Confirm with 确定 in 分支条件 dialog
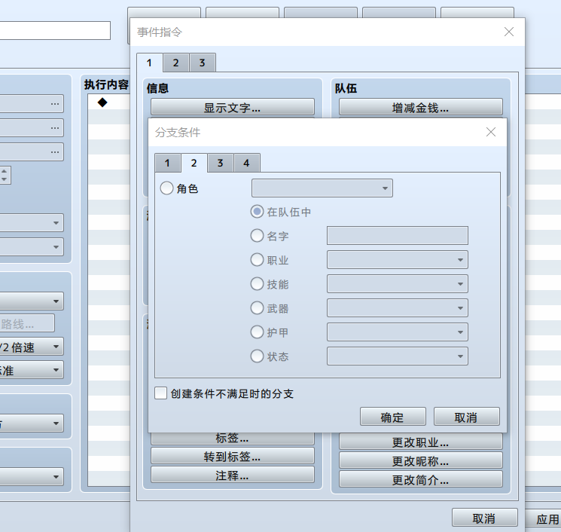Image resolution: width=561 pixels, height=532 pixels. pos(393,417)
